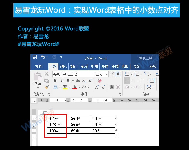The image size is (189, 150).
Task: Click the Clear Formatting eraser icon
Action: tap(100, 81)
